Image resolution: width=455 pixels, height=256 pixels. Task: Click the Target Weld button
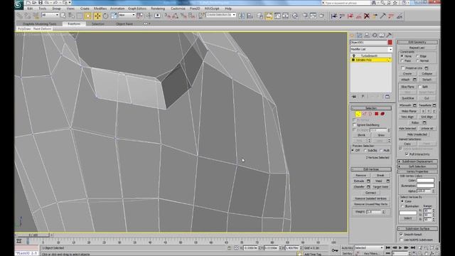(380, 187)
